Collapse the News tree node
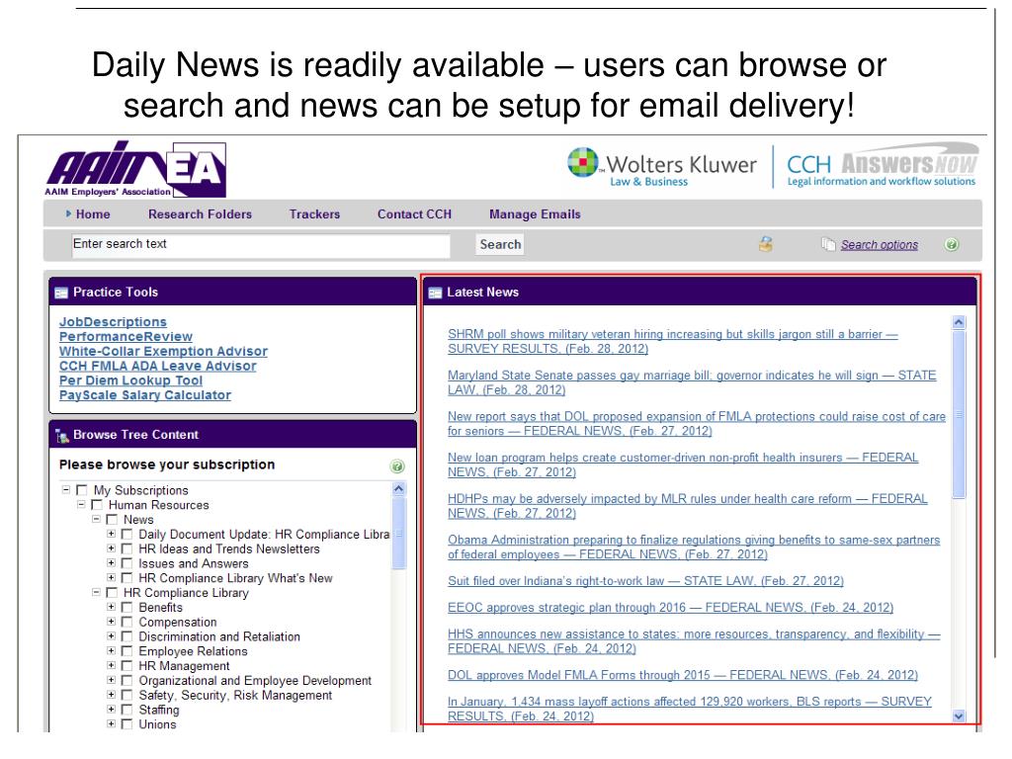 tap(96, 519)
